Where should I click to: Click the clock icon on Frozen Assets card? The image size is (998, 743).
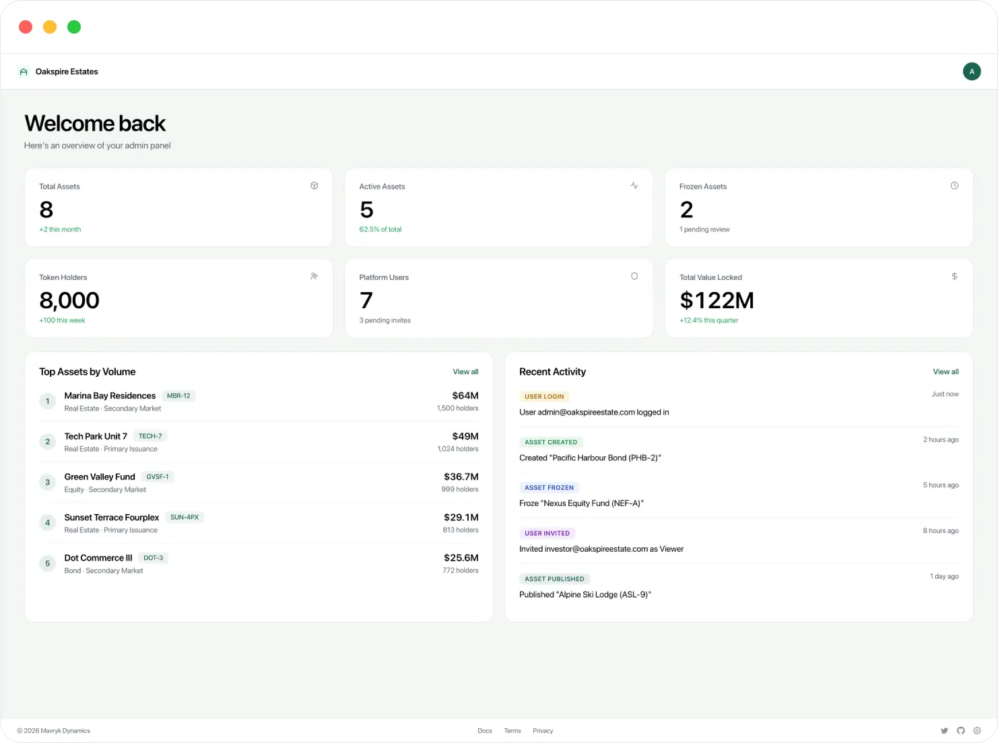pos(954,186)
